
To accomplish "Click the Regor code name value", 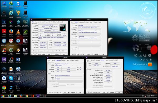I will [x=43, y=27].
